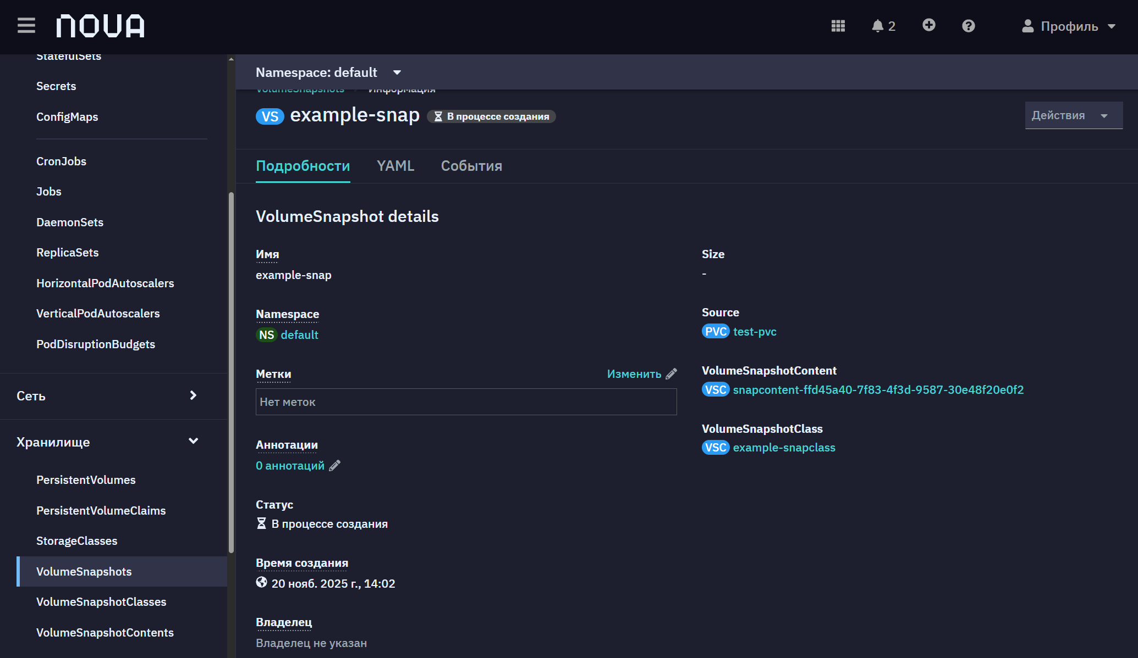Open Jobs in the sidebar
This screenshot has height=658, width=1138.
(49, 192)
